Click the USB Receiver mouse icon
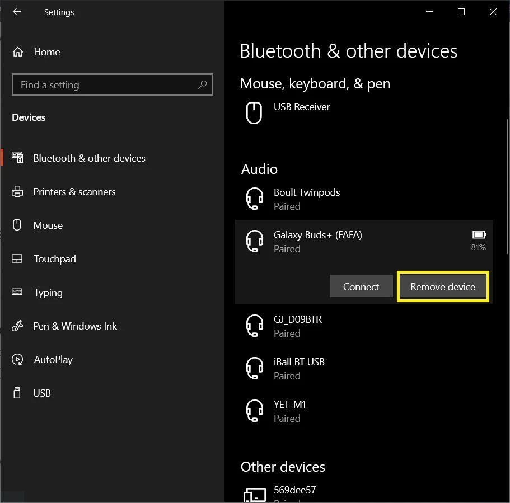510x503 pixels. [x=254, y=112]
